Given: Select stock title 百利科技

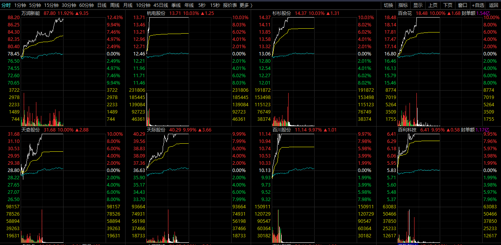Looking at the screenshot, I should [x=407, y=130].
